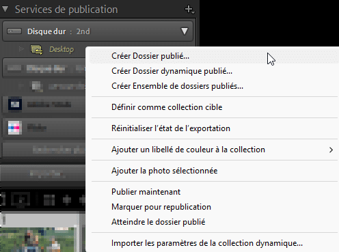This screenshot has width=339, height=252.
Task: Click the plus icon in Services de publication
Action: click(x=189, y=10)
